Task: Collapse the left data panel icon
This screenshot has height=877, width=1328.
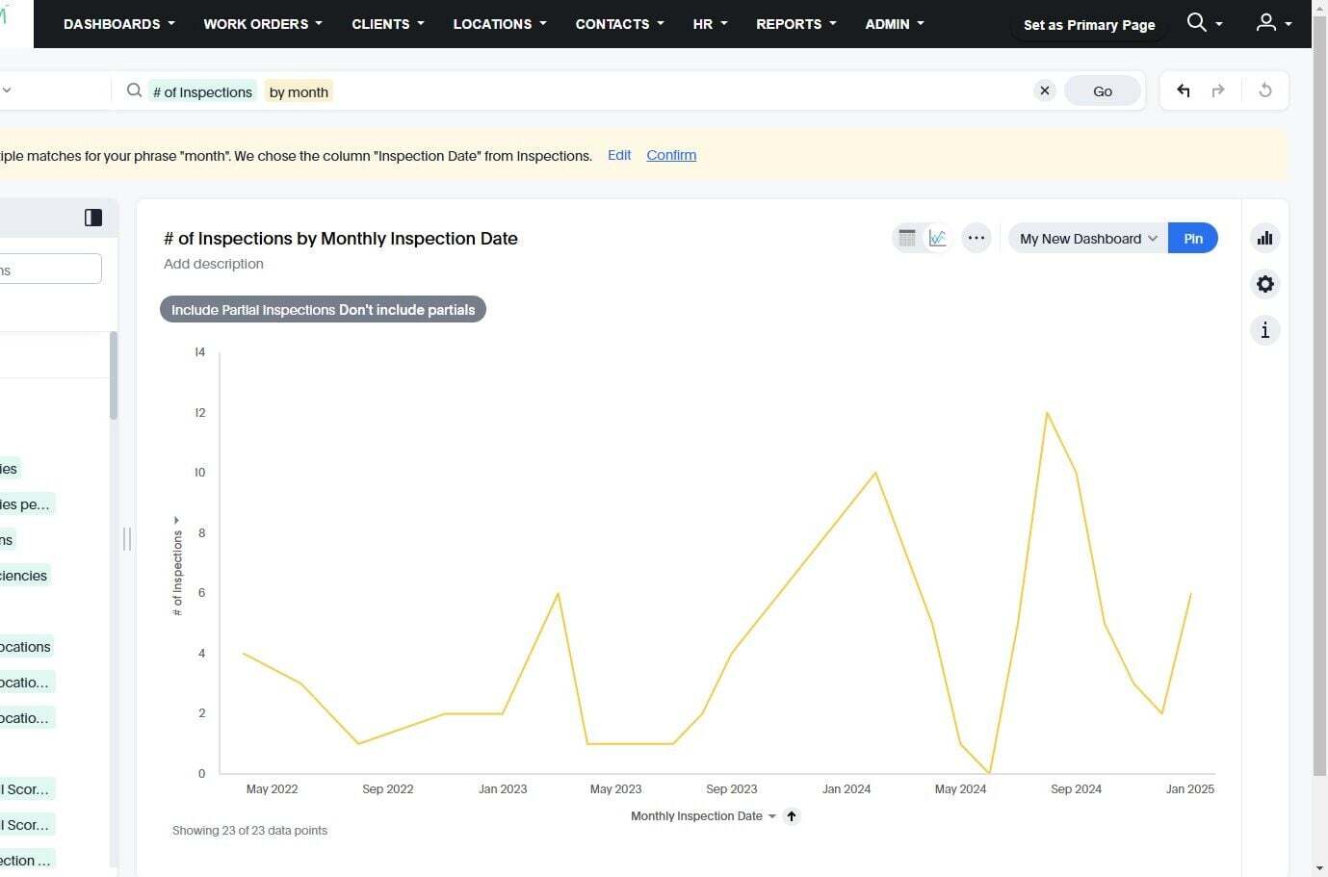Action: coord(93,218)
